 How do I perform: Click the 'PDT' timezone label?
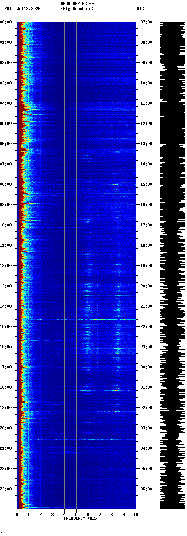coord(8,9)
